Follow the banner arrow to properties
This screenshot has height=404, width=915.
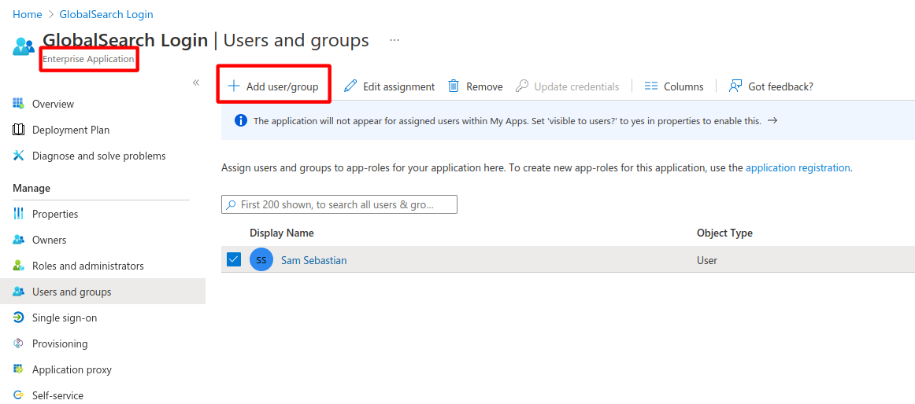[772, 120]
